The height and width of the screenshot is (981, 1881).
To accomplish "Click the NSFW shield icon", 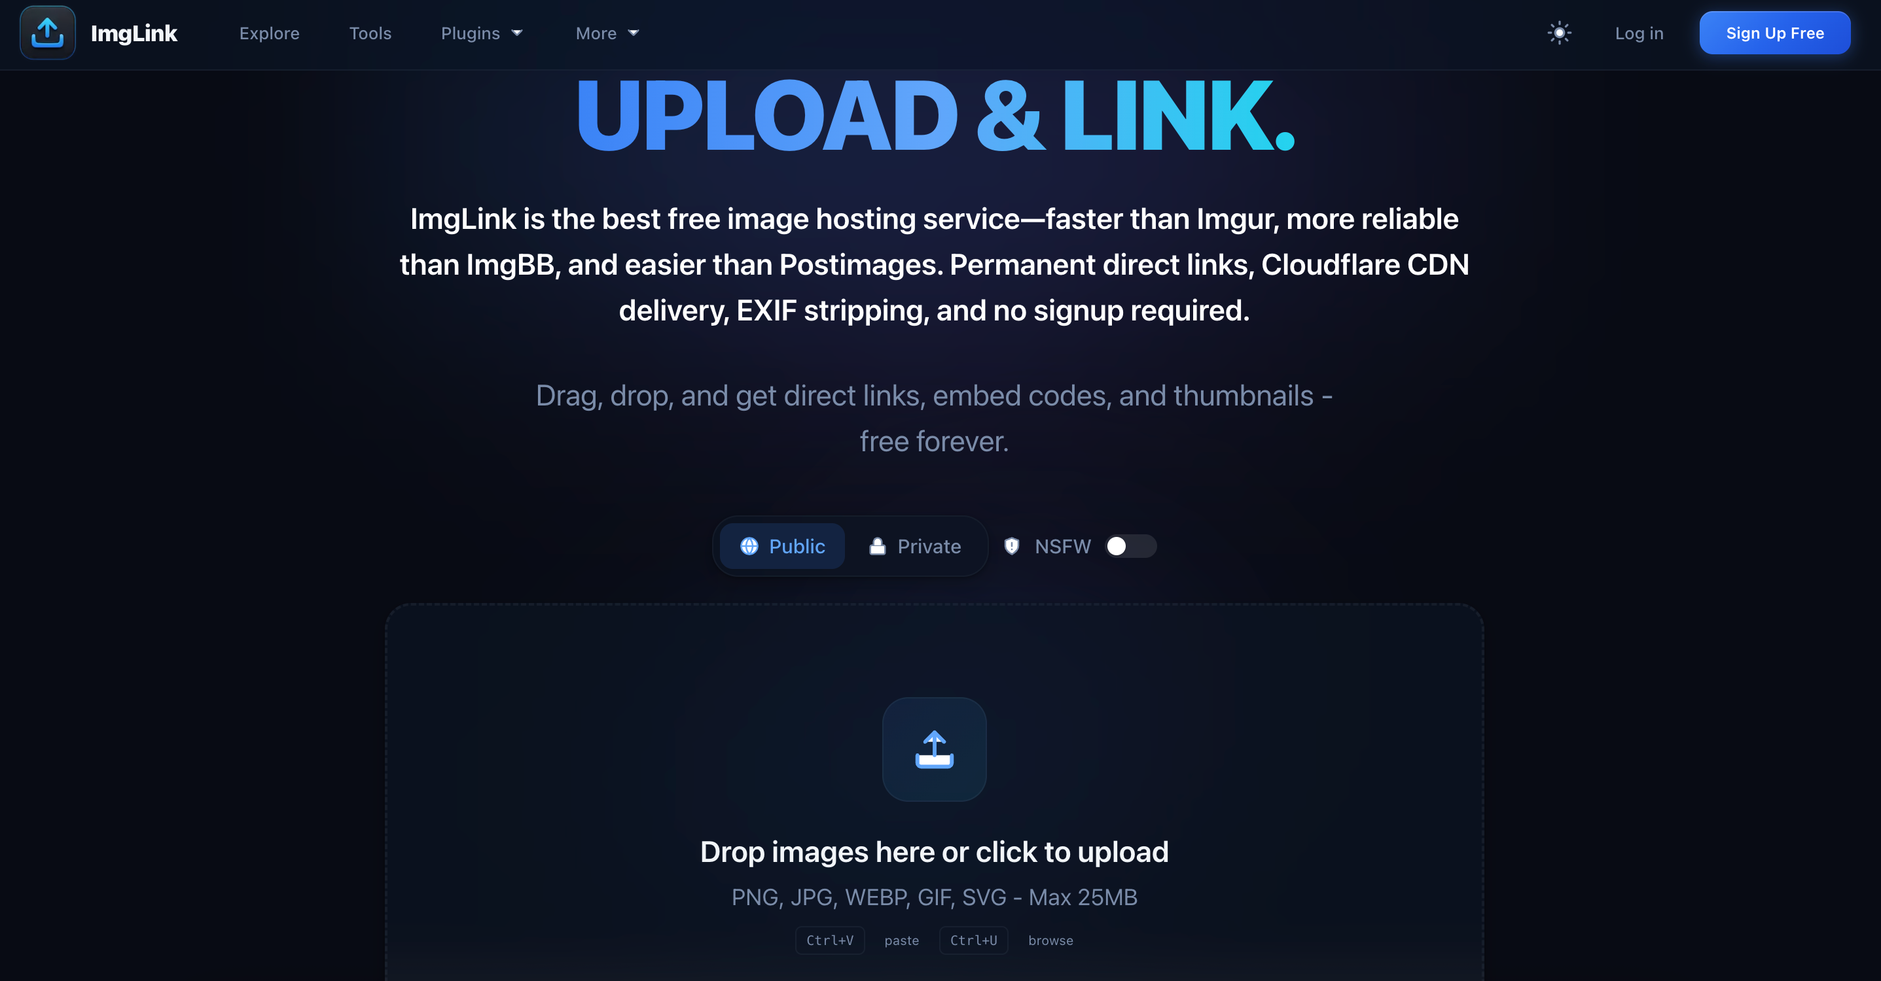I will [1011, 546].
